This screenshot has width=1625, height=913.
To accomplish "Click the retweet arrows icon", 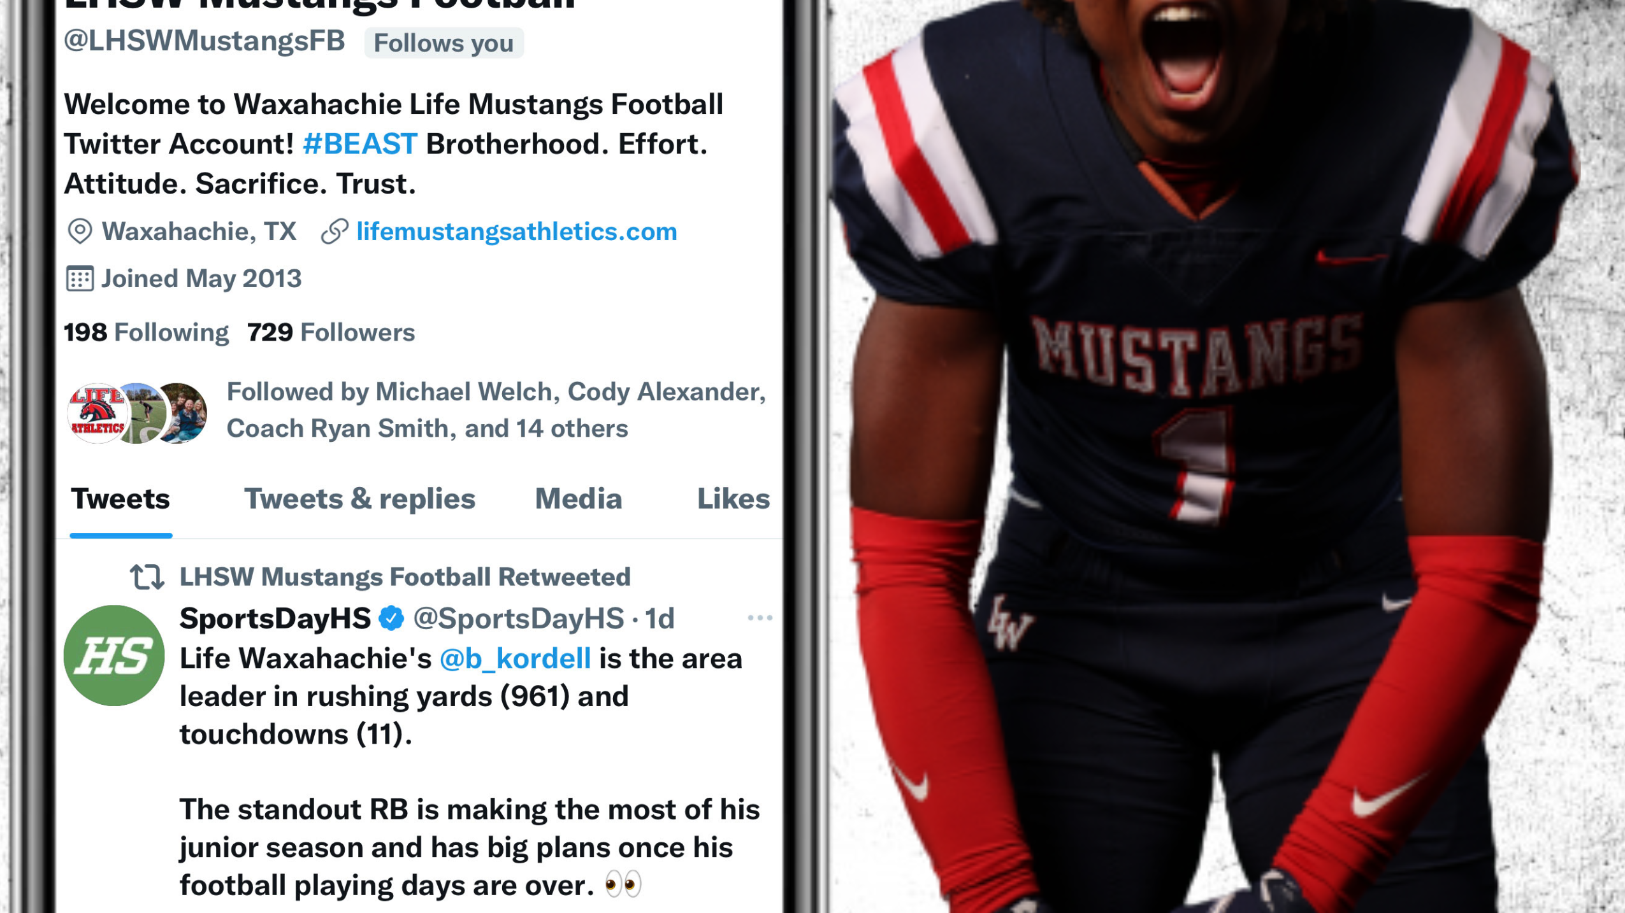I will click(147, 577).
